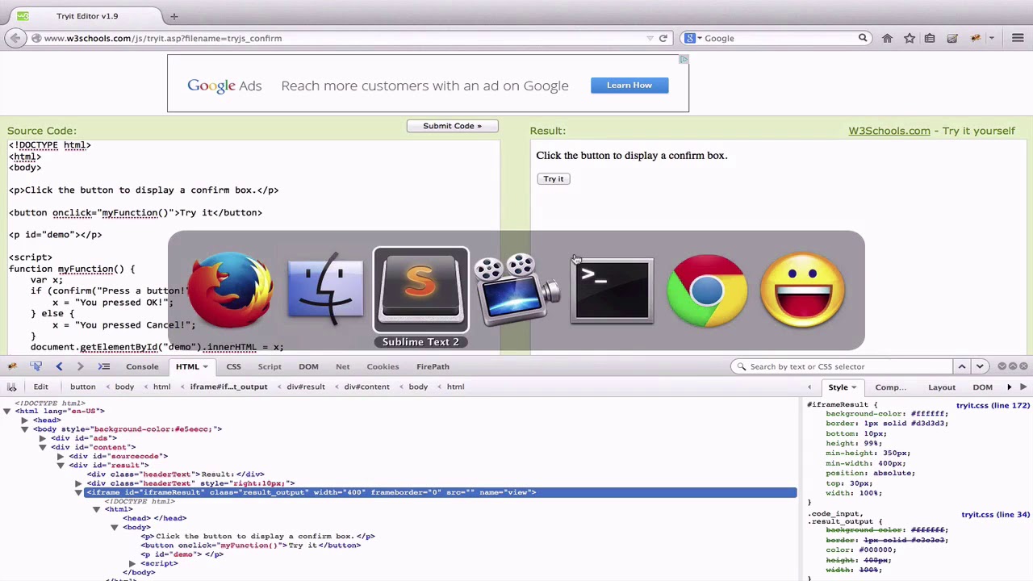The width and height of the screenshot is (1033, 581).
Task: Expand the div id="sourcecode" node
Action: [61, 456]
